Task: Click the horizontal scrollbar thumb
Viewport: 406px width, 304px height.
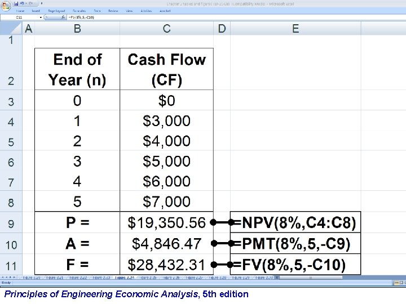Action: pyautogui.click(x=311, y=278)
